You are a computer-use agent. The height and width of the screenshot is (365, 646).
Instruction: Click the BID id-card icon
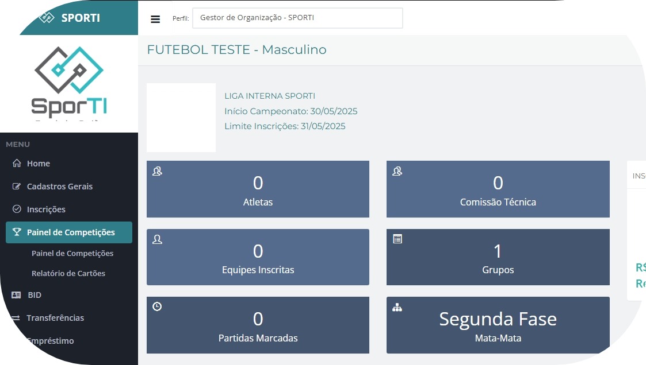(x=17, y=295)
